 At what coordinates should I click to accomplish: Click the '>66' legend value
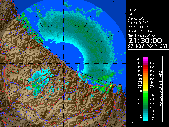[x=139, y=59]
